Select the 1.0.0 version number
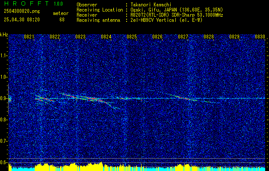This screenshot has height=171, width=269. (58, 4)
